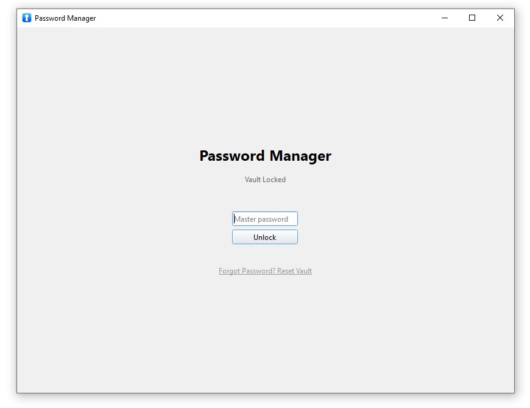Screen dimensions: 530x408
Task: Place the cursor in the Master password box
Action: pyautogui.click(x=265, y=219)
